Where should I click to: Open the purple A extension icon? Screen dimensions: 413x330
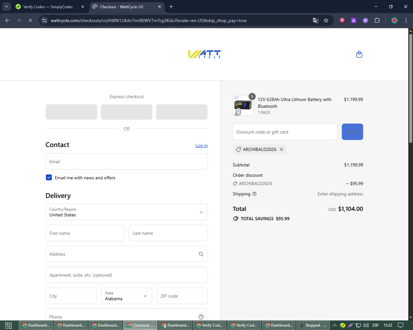[x=354, y=20]
